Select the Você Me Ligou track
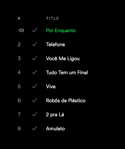The image size is (125, 149). [63, 59]
